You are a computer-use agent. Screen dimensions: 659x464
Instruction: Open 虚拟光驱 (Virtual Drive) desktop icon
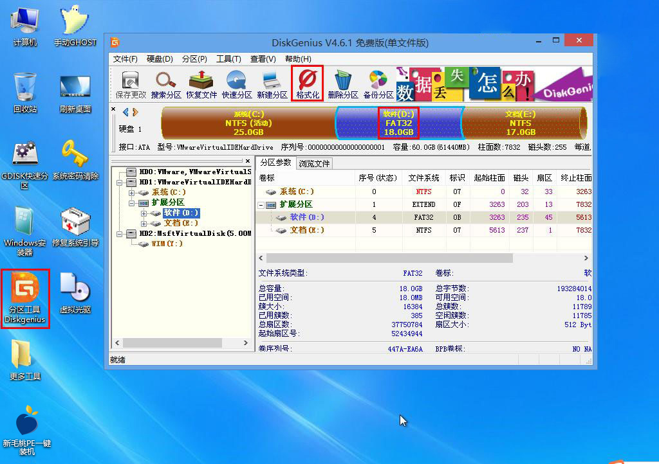[75, 293]
